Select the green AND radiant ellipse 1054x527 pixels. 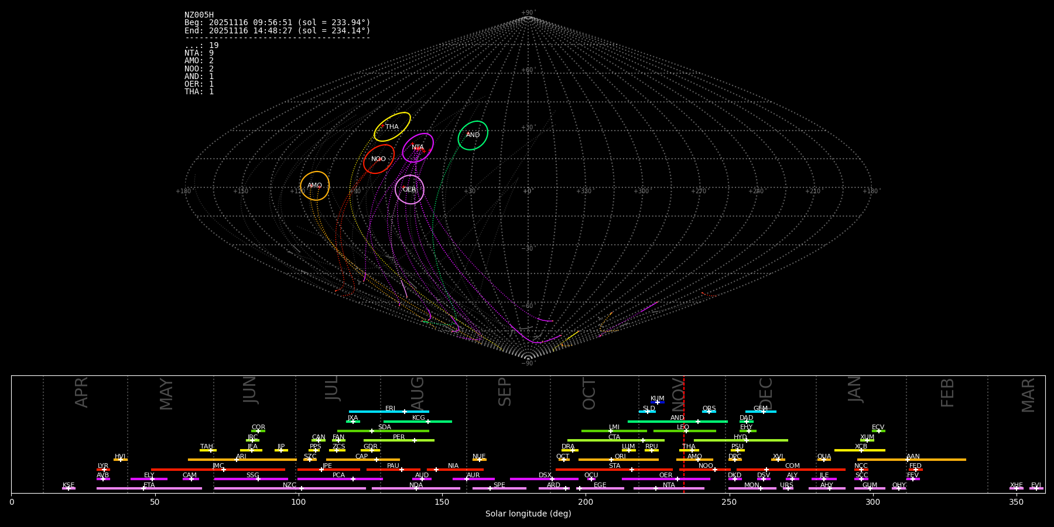click(473, 135)
